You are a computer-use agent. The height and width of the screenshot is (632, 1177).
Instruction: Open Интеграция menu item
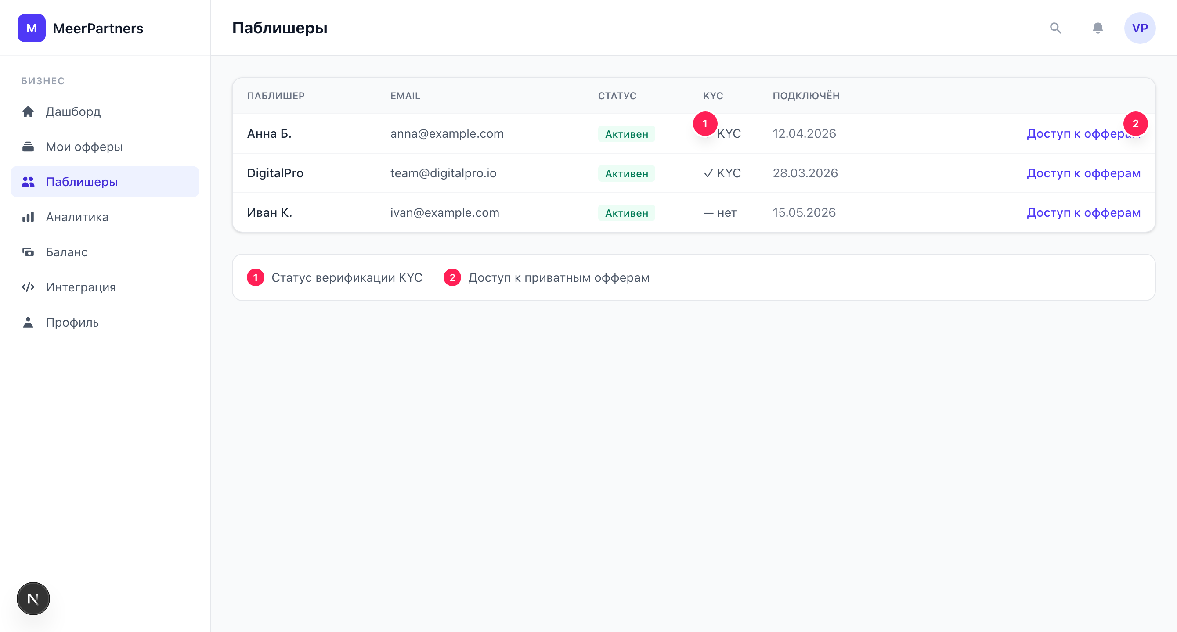[x=105, y=287]
